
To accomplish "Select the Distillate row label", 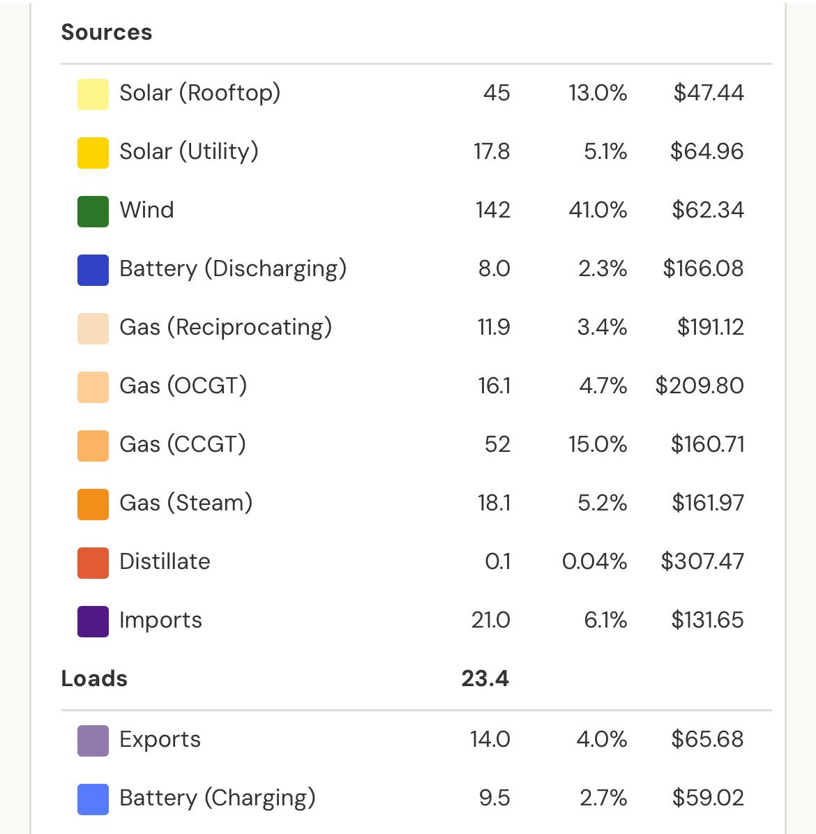I will (x=165, y=561).
